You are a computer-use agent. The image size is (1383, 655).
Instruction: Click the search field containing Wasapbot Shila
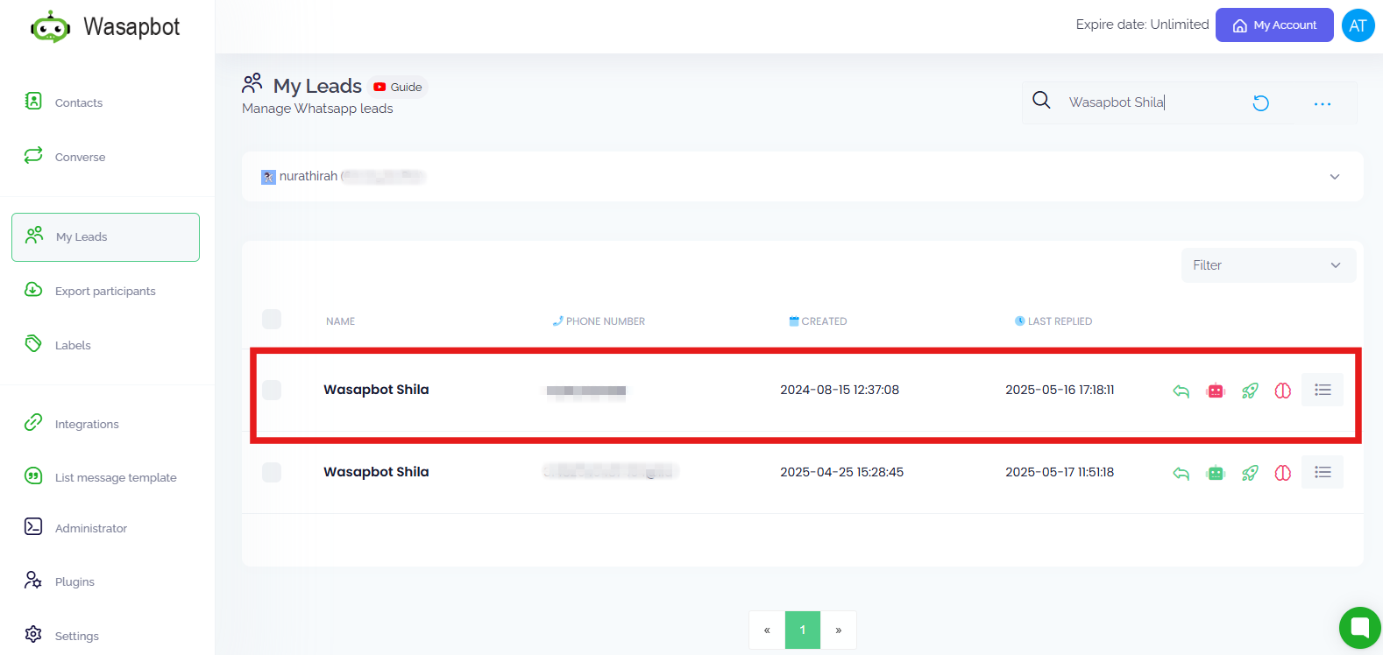coord(1148,102)
